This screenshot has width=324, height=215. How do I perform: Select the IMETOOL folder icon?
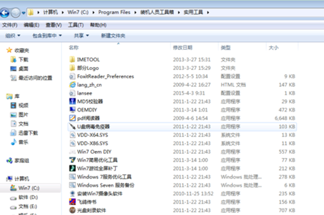pos(72,59)
